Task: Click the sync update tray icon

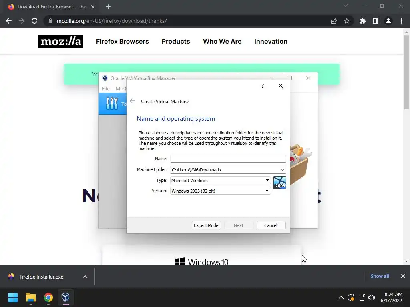Action: click(351, 297)
